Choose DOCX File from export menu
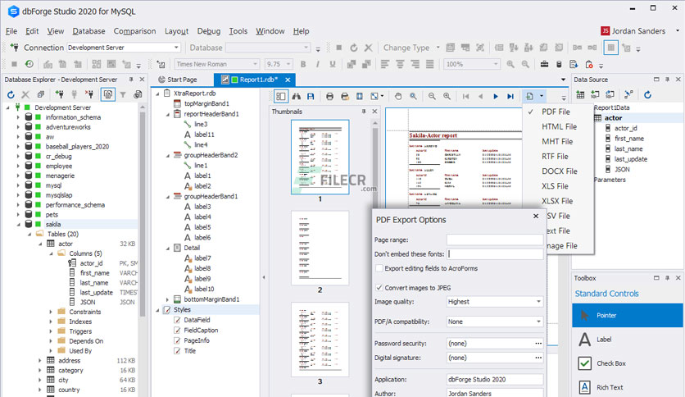Viewport: 685px width, 397px height. tap(559, 171)
